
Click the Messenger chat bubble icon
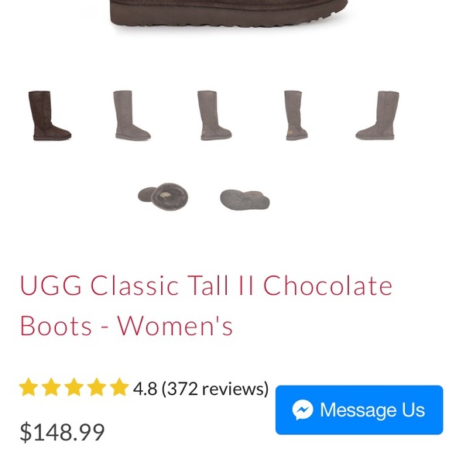click(303, 410)
